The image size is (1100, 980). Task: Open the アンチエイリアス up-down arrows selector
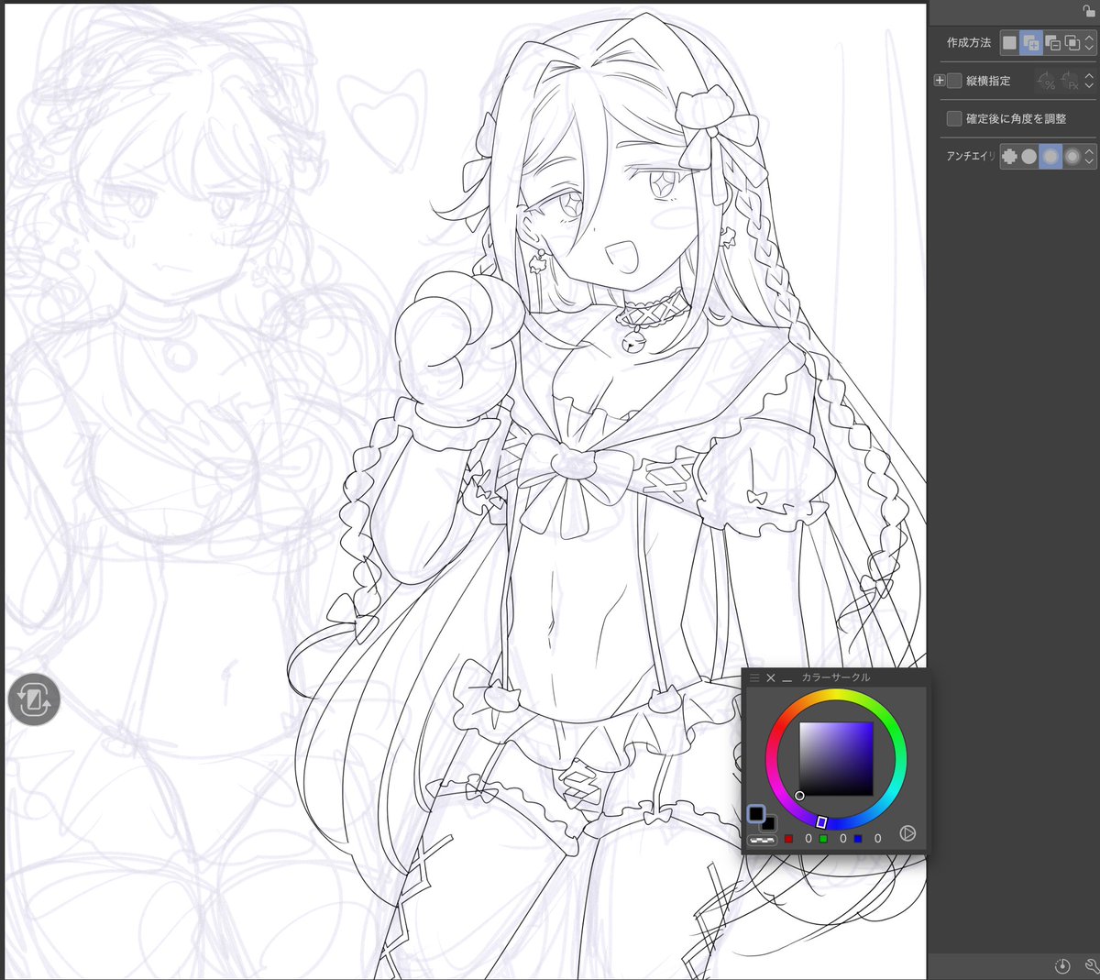click(1089, 157)
